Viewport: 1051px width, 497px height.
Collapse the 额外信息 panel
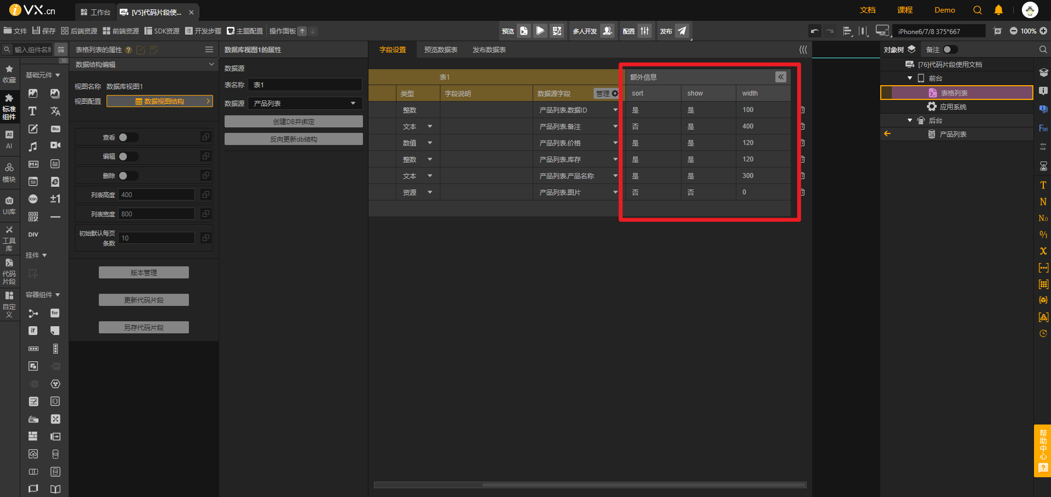(781, 77)
